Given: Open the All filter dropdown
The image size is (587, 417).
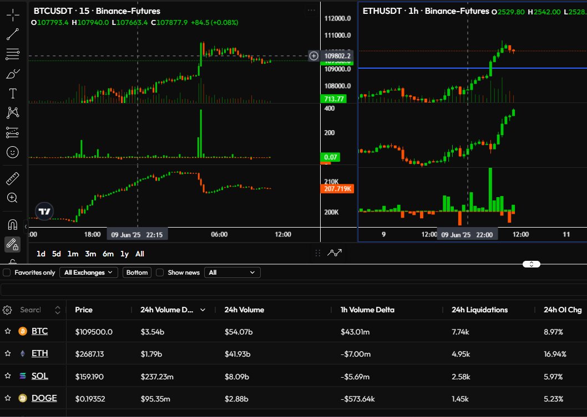Looking at the screenshot, I should (x=232, y=272).
